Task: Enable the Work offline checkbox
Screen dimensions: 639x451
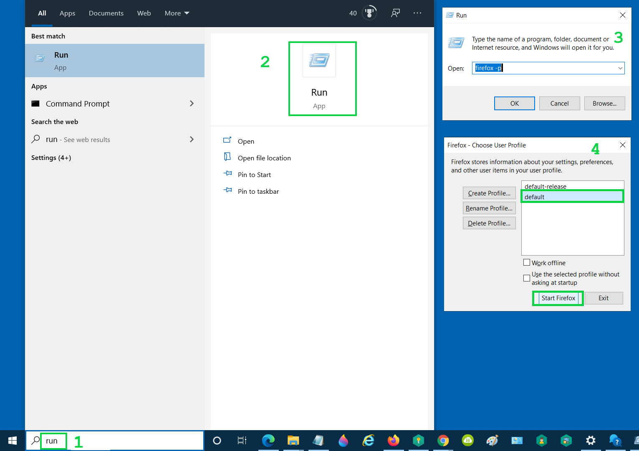Action: tap(527, 263)
